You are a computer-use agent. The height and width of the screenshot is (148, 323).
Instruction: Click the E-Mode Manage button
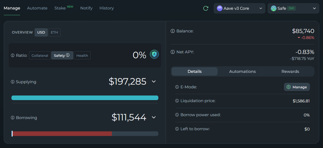click(x=297, y=87)
